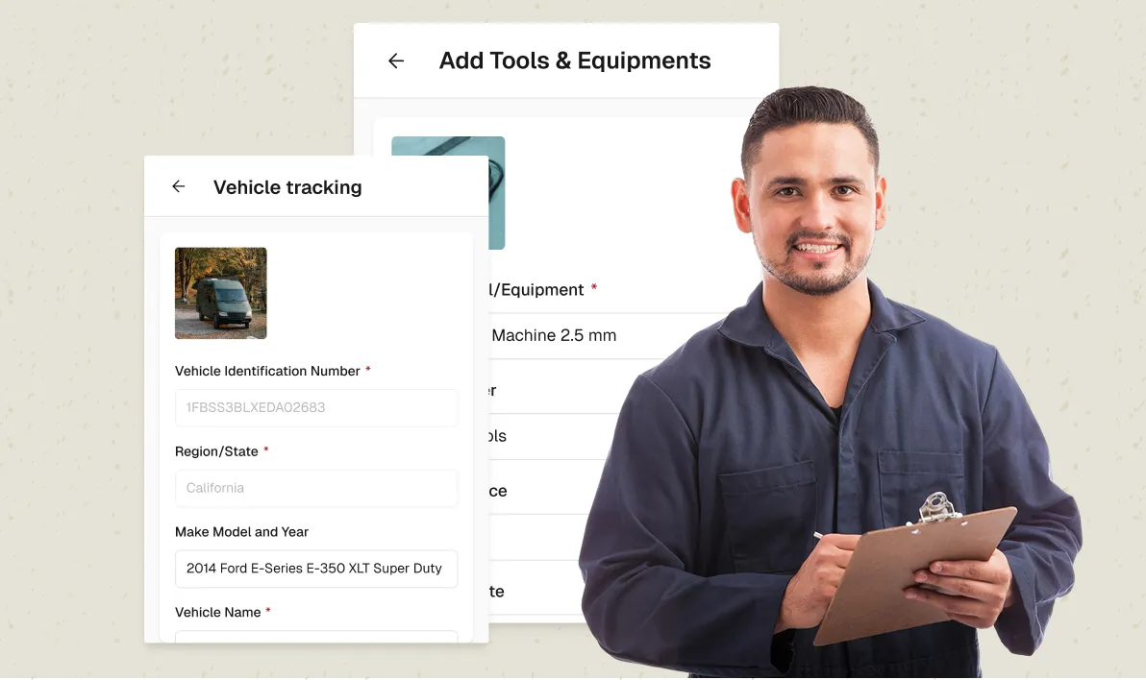Click the back arrow on Add Tools & Equipments

(396, 60)
